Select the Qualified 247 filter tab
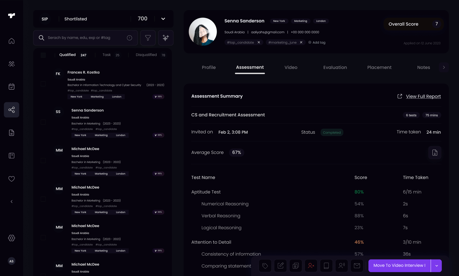The image size is (459, 276). 73,55
